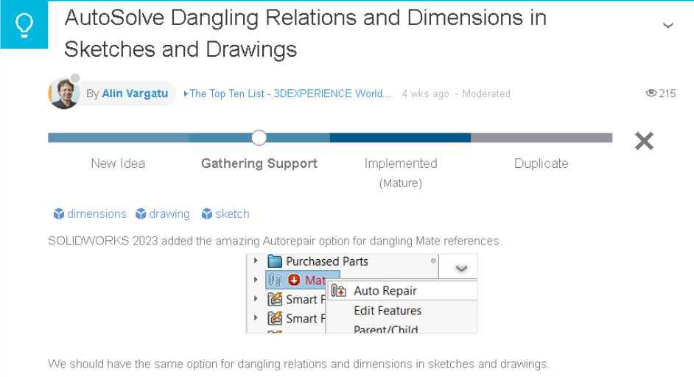Expand the post options chevron
694x377 pixels.
point(668,26)
